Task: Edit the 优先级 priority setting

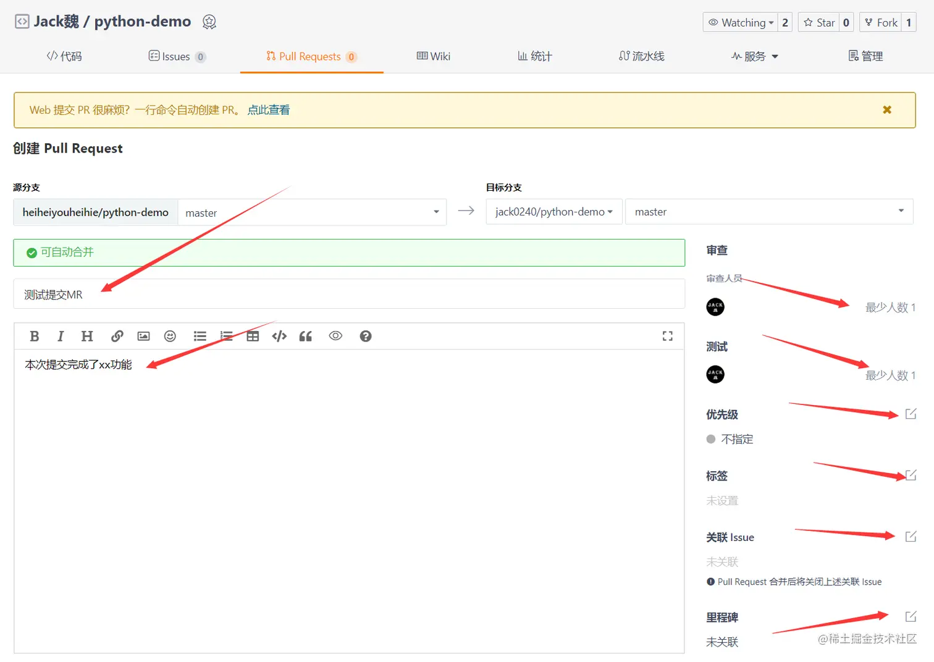Action: pyautogui.click(x=911, y=414)
